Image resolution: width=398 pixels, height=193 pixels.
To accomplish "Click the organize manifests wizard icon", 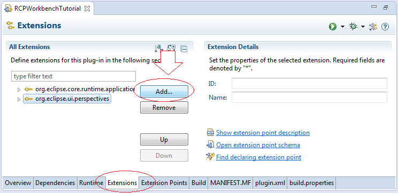I will [373, 27].
